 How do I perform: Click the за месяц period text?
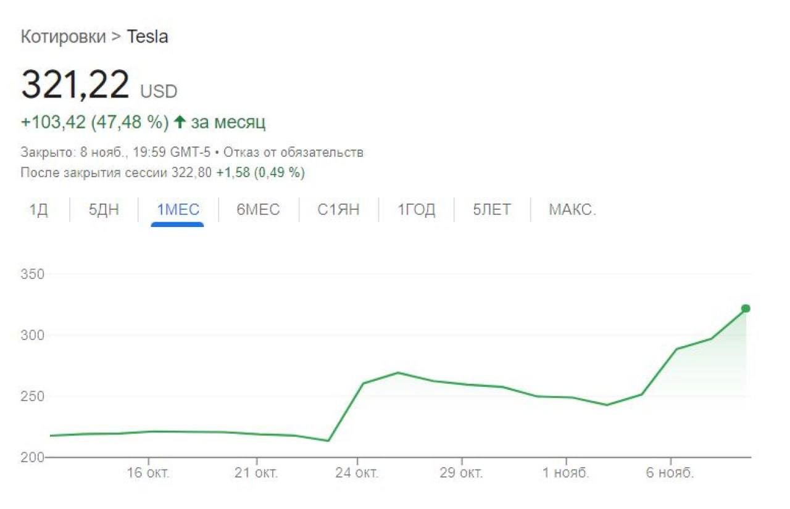coord(228,122)
